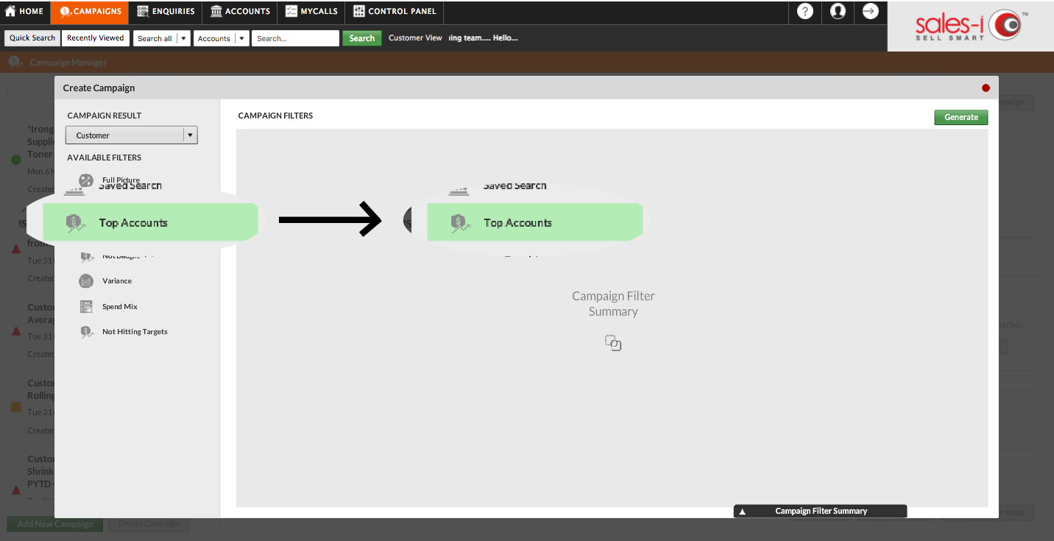Close the Create Campaign dialog
Screen dimensions: 1054x541
click(986, 88)
